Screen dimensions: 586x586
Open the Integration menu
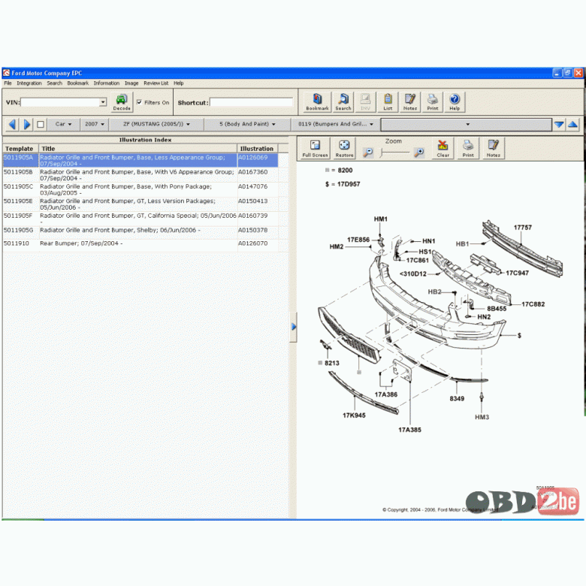click(29, 83)
